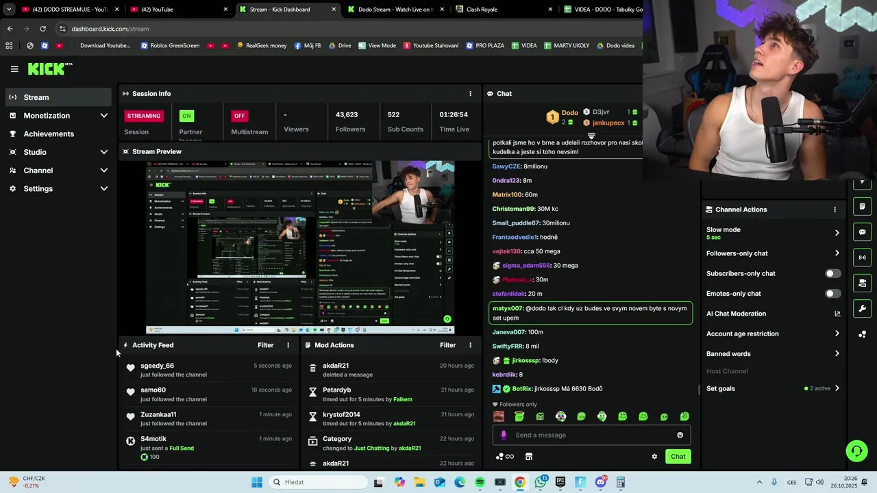Toggle Partner Income ON badge

coord(186,116)
